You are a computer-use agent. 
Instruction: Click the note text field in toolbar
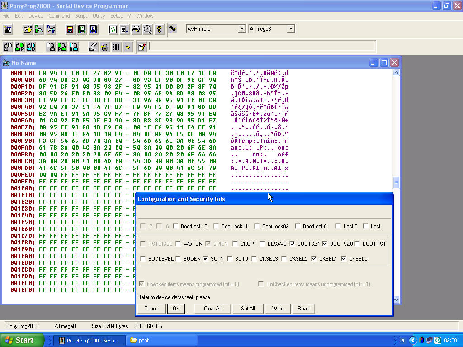pos(262,47)
